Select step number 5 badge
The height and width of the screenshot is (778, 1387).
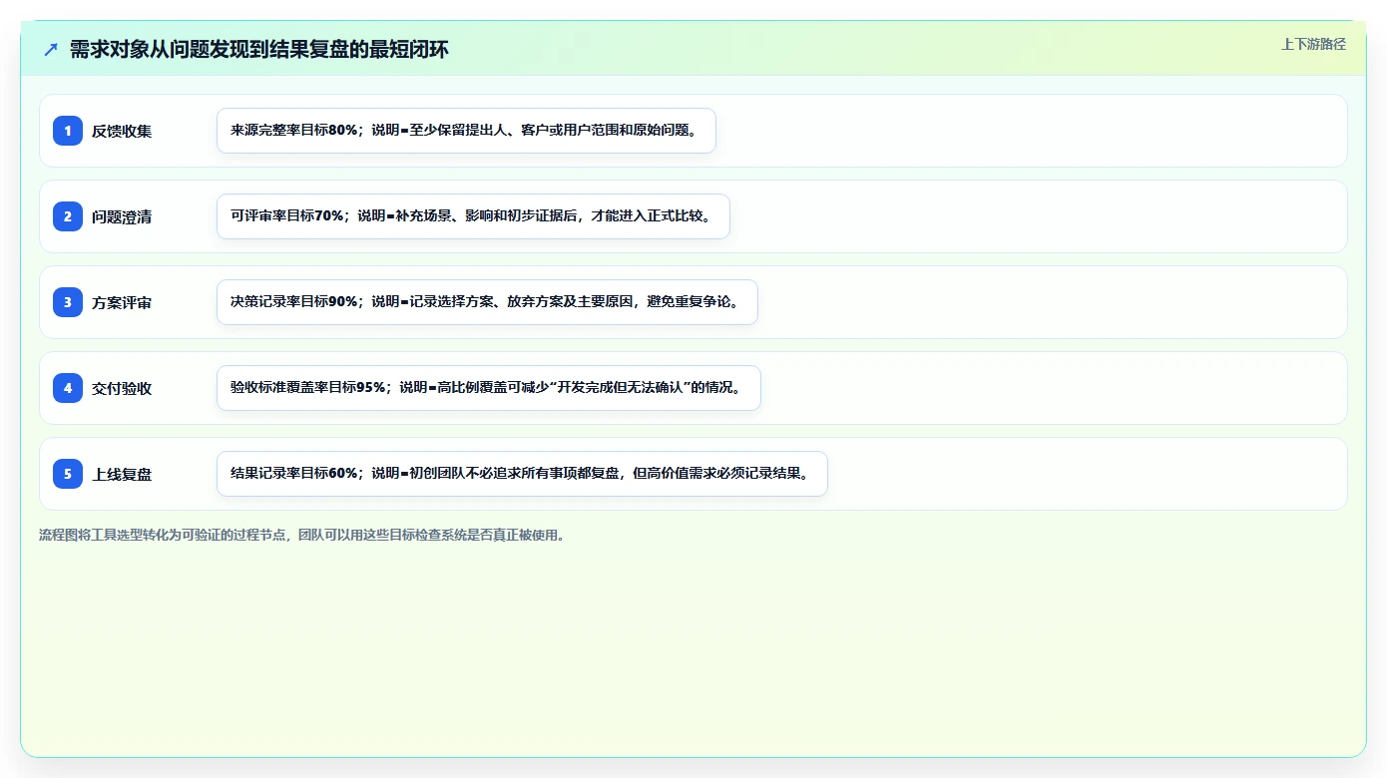click(x=68, y=473)
